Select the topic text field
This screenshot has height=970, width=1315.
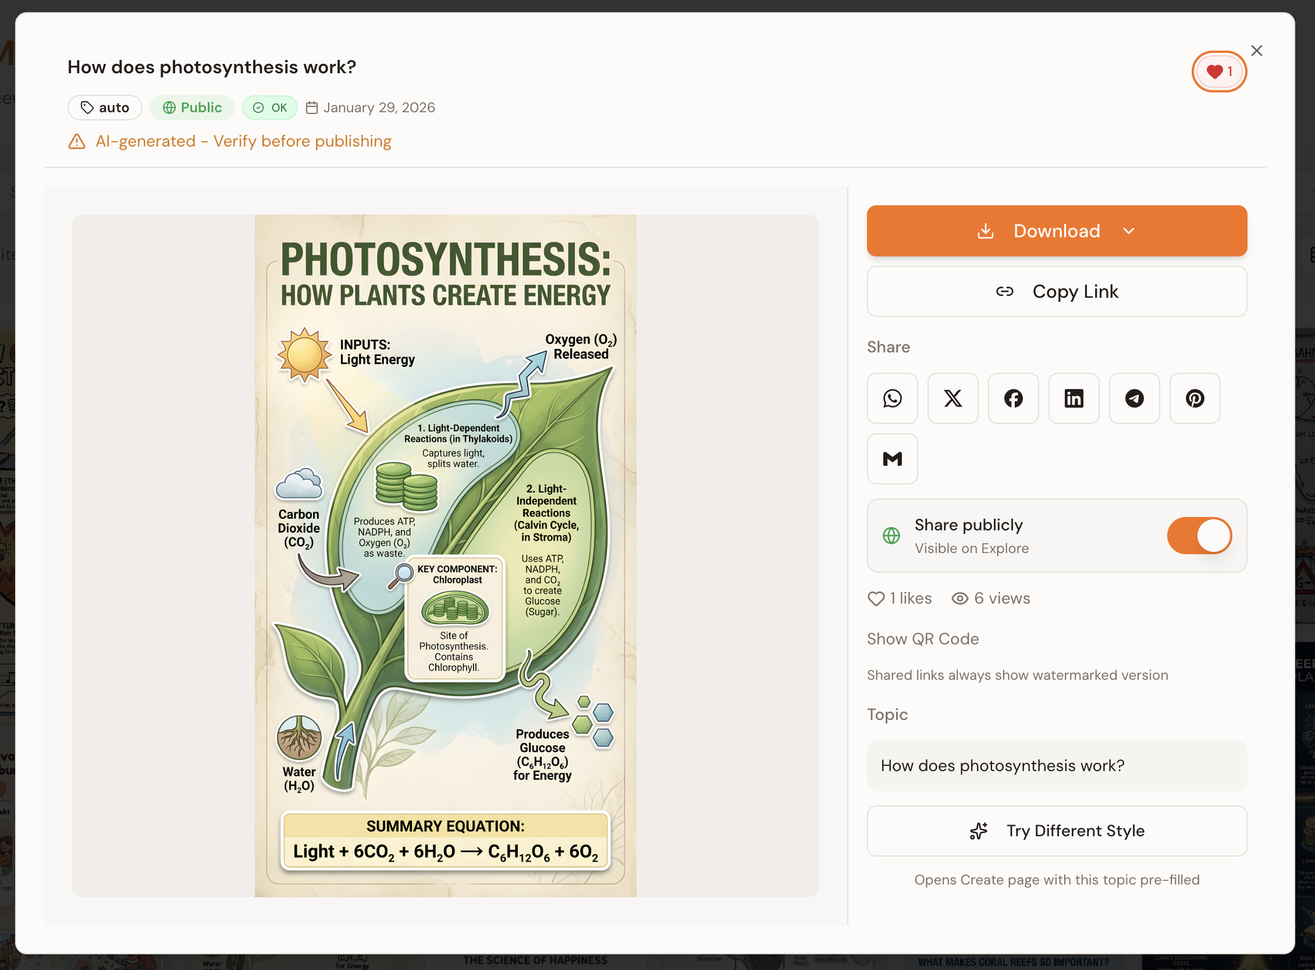1057,766
